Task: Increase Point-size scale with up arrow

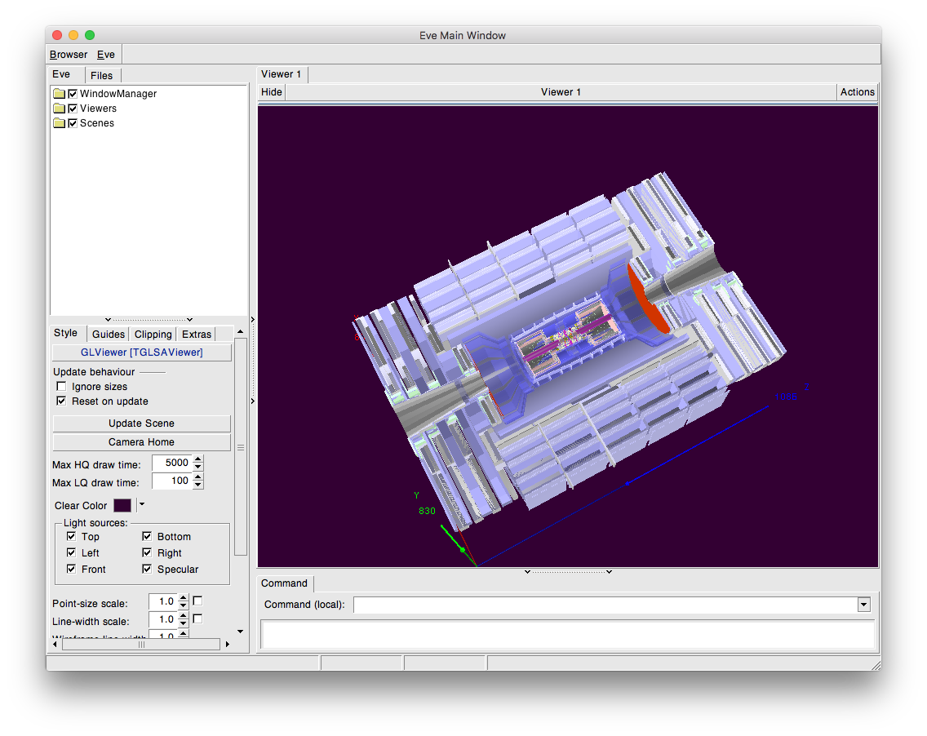Action: 183,598
